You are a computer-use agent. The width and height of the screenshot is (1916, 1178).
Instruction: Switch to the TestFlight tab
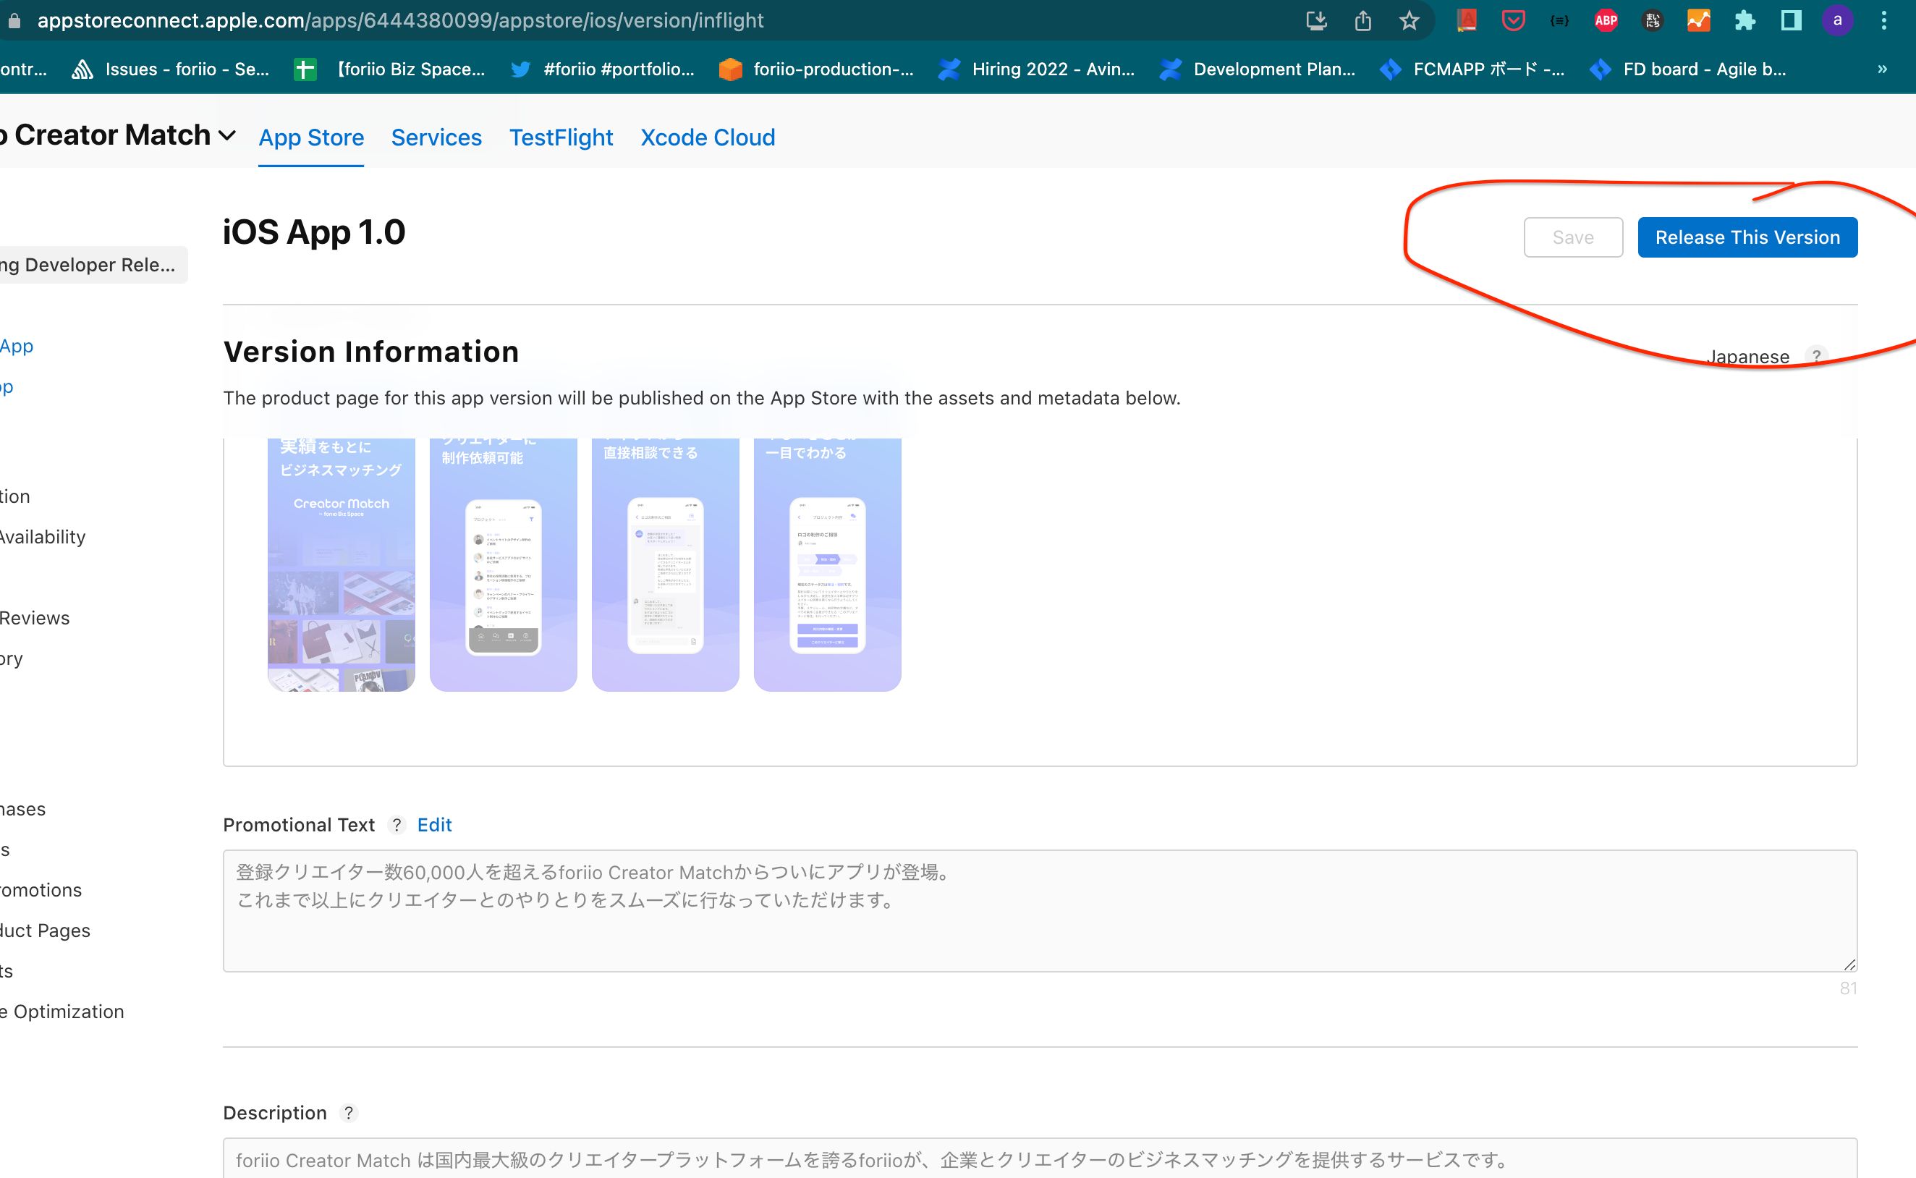[x=561, y=137]
